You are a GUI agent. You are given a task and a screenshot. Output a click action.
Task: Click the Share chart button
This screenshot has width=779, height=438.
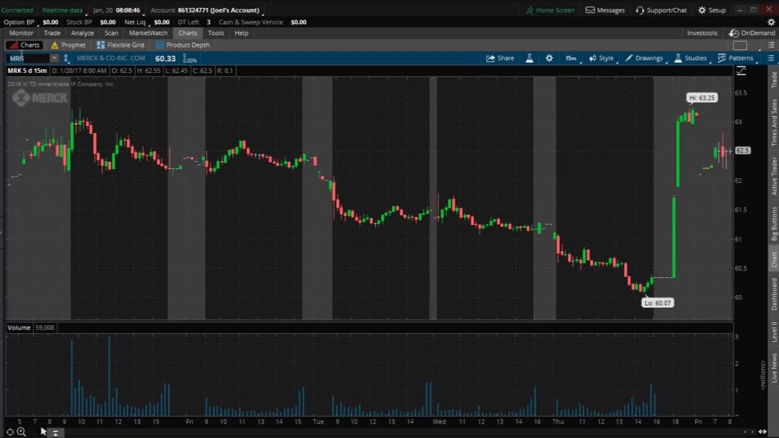[x=500, y=58]
